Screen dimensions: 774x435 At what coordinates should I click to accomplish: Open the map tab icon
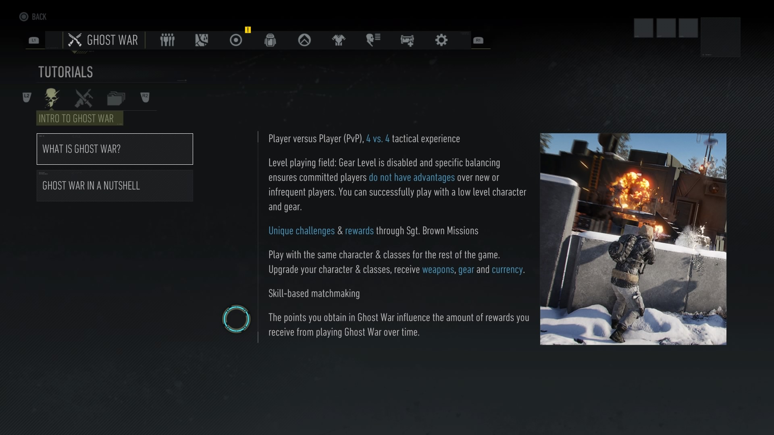click(x=202, y=40)
